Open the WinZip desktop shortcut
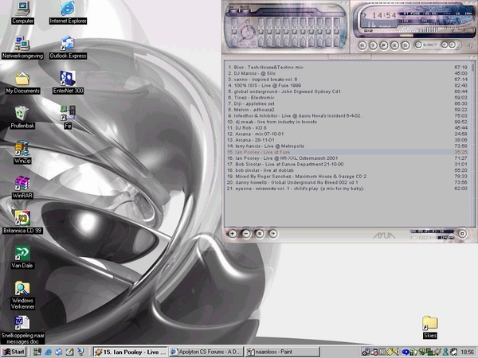Screen dimensions: 478x358 pos(22,147)
